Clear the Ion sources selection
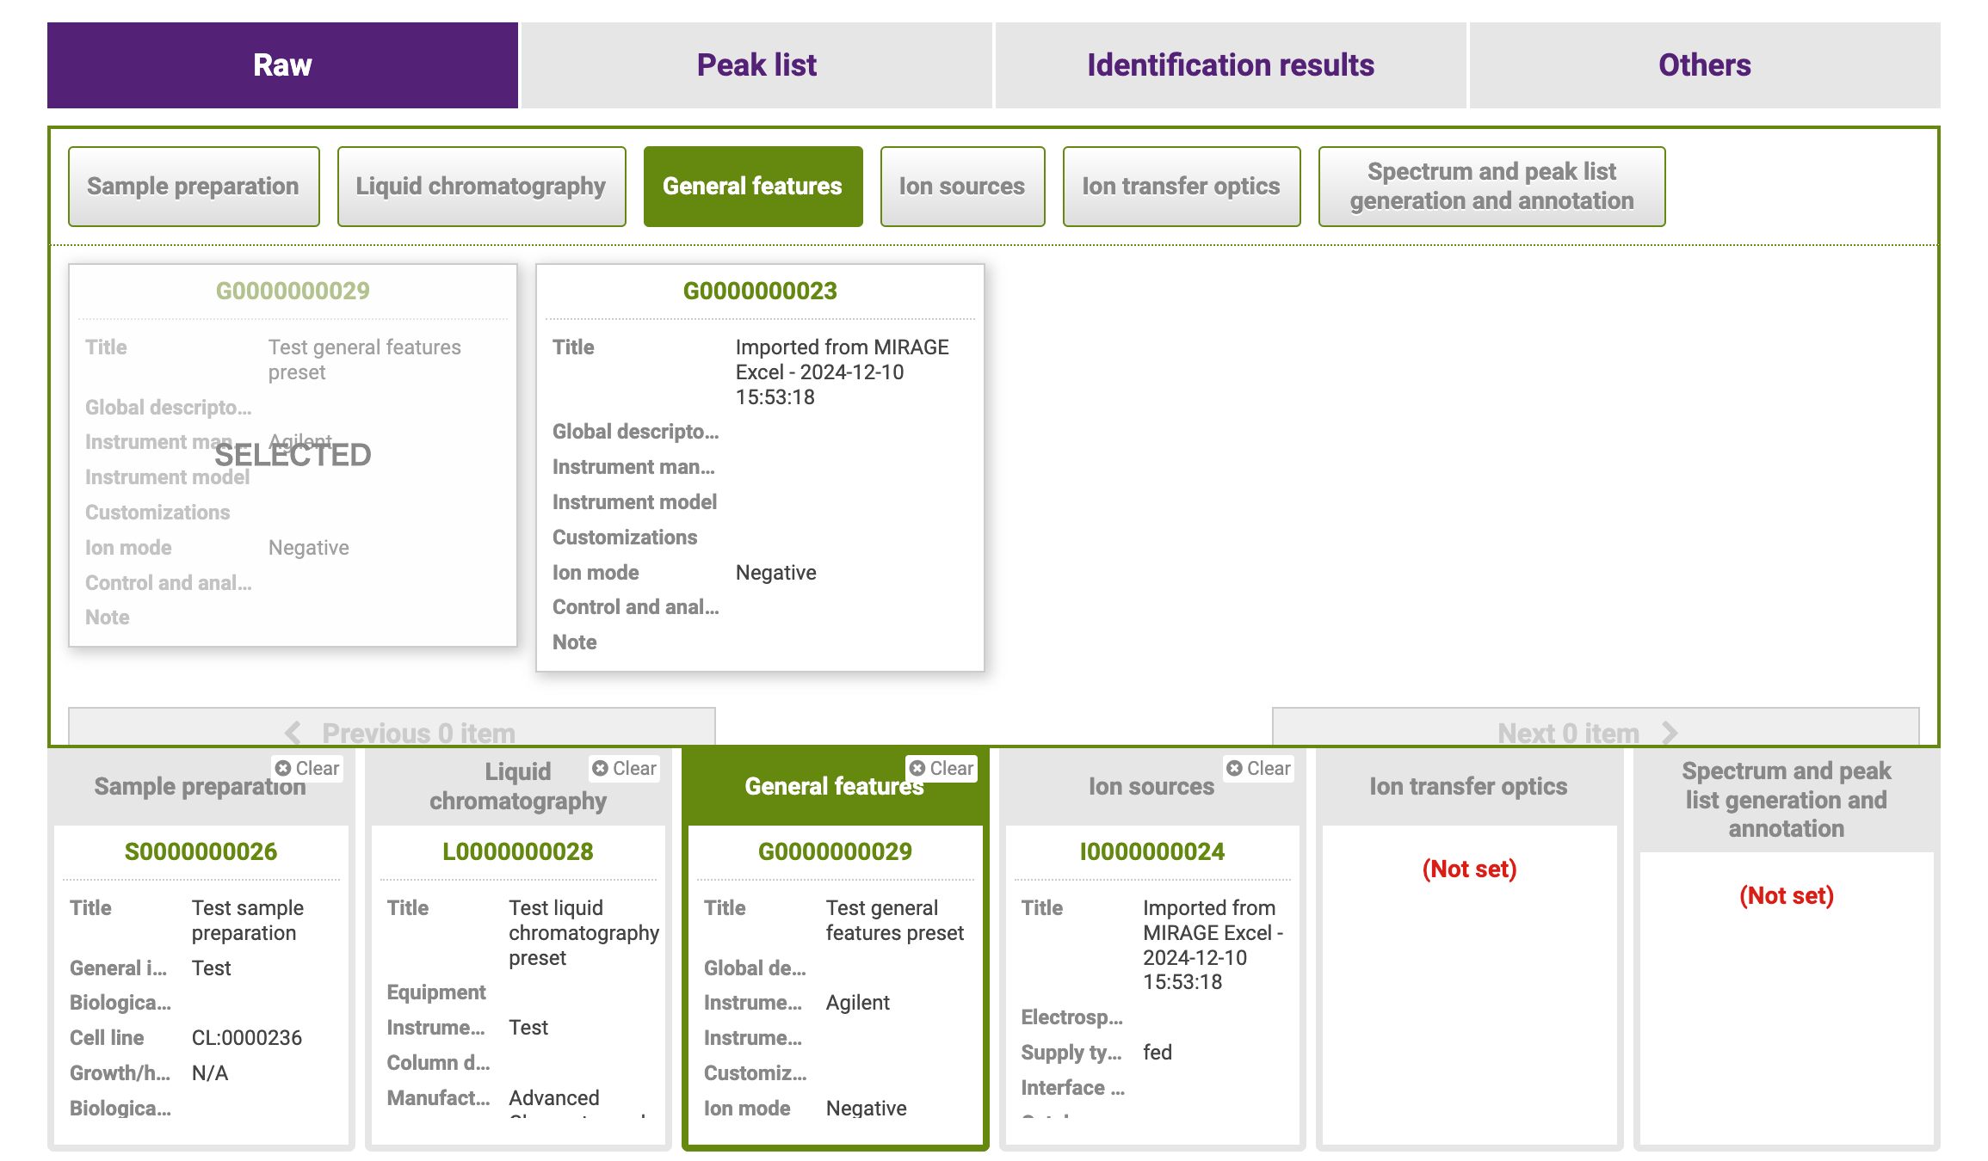Viewport: 1988px width, 1161px height. (1258, 768)
